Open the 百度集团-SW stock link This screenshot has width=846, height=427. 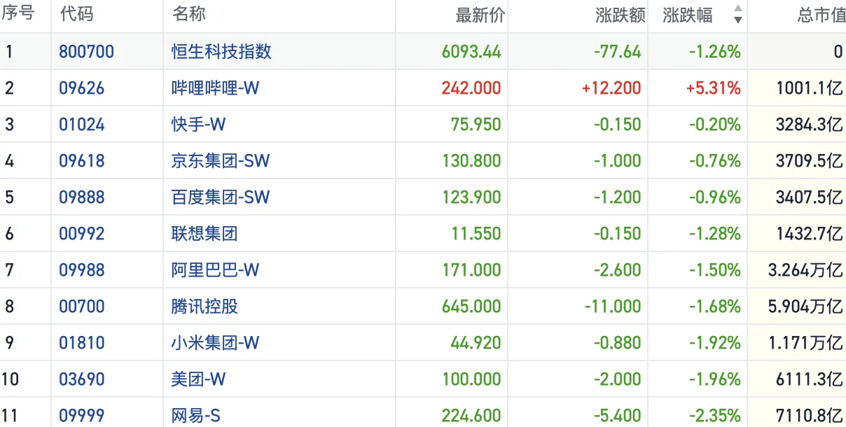pyautogui.click(x=220, y=197)
